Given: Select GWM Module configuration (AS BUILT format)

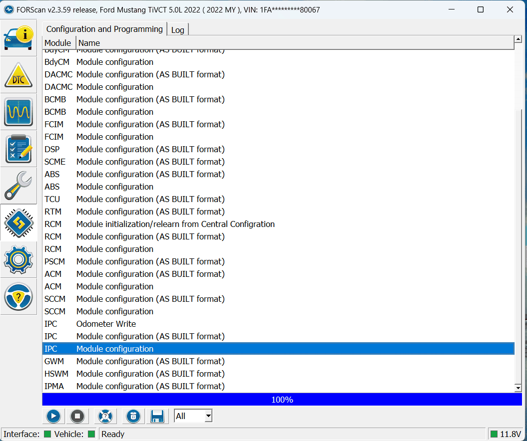Looking at the screenshot, I should coord(278,362).
